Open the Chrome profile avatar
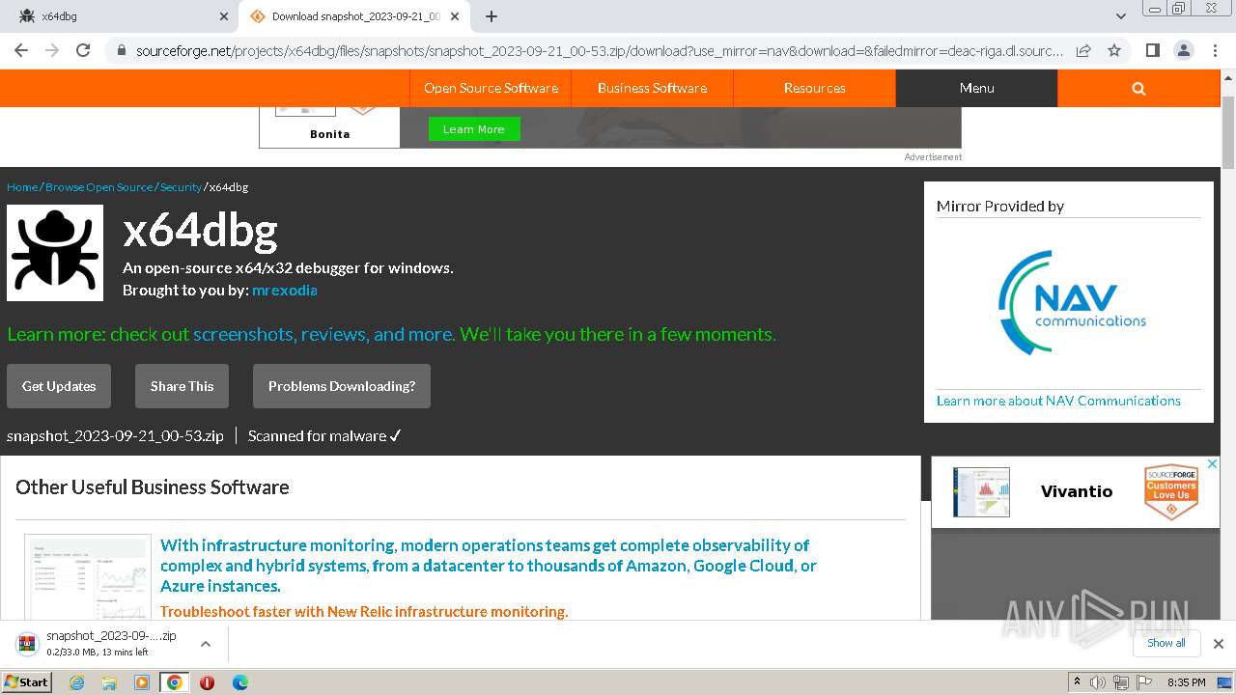 1183,50
